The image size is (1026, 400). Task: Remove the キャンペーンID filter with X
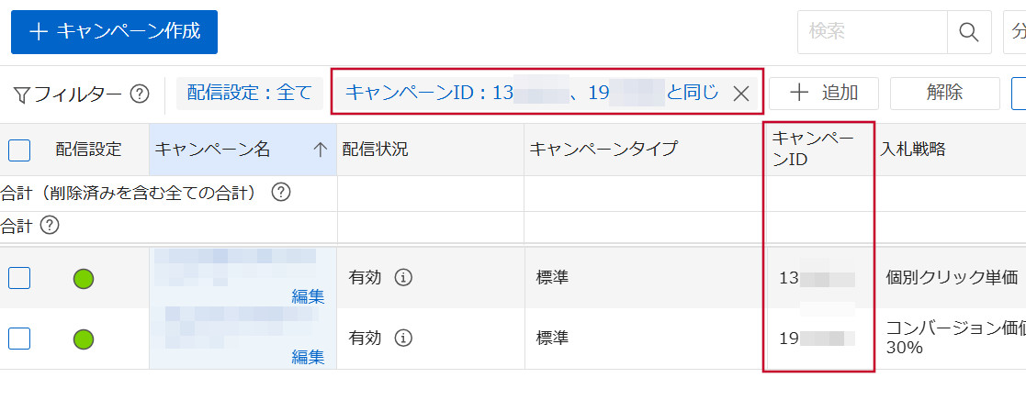[740, 94]
